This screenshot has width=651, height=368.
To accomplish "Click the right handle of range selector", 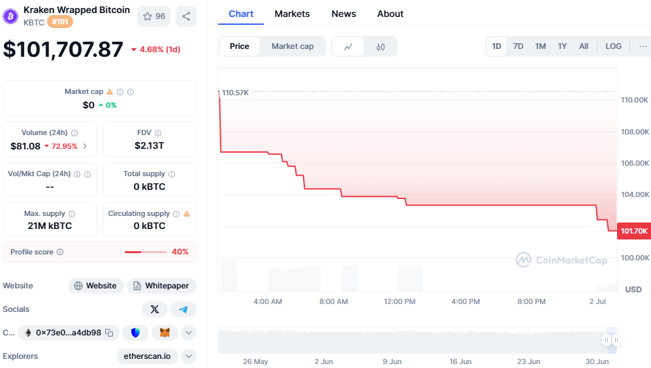I will click(616, 340).
